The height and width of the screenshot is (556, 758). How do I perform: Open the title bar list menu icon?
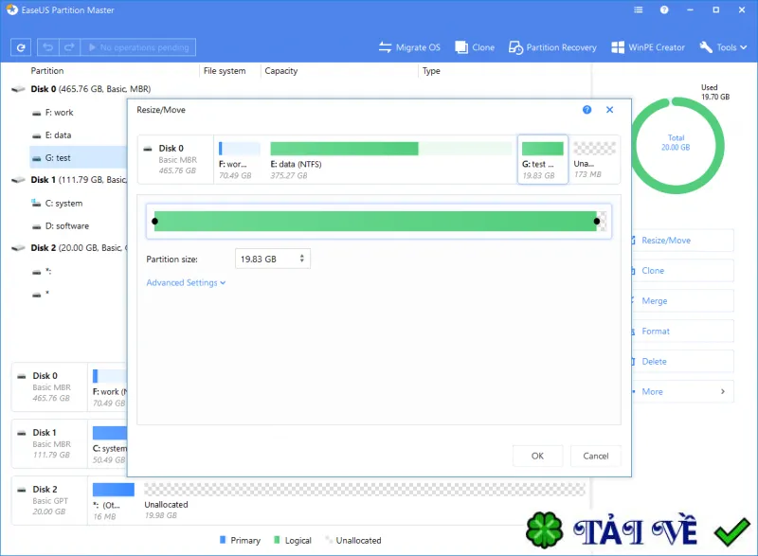click(639, 9)
